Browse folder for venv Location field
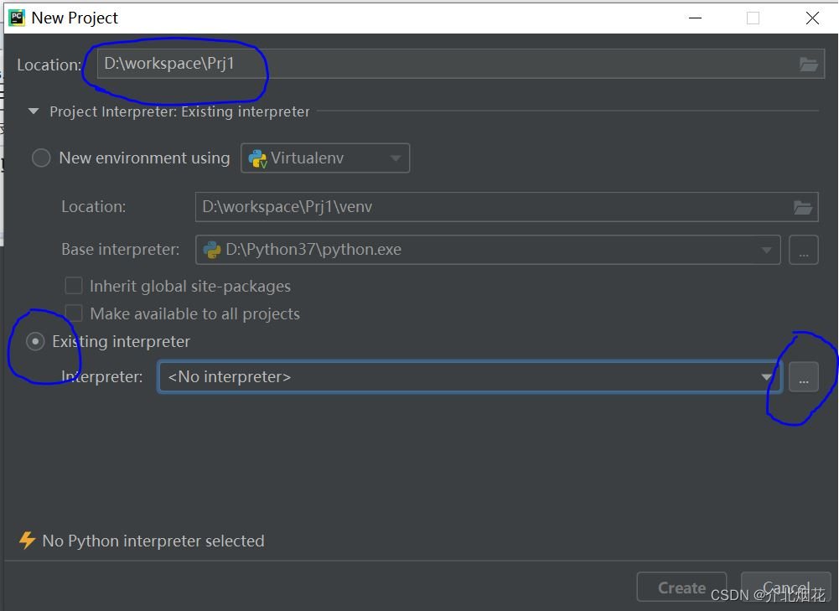 (x=803, y=207)
